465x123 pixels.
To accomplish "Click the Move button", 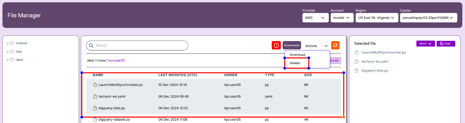I will coord(425,43).
